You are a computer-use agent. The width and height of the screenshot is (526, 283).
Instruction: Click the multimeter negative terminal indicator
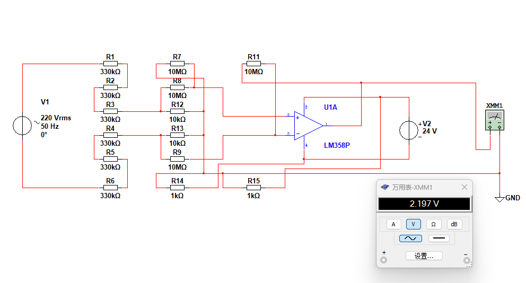click(466, 260)
